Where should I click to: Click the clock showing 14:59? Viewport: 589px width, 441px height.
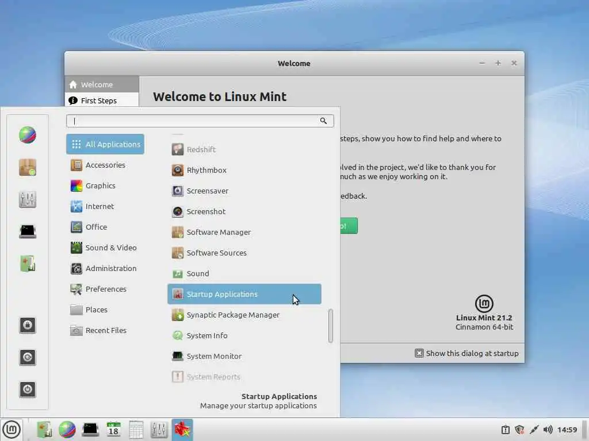pyautogui.click(x=567, y=430)
